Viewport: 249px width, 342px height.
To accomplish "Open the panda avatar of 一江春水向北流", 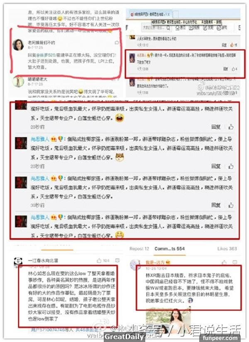I will (18, 262).
